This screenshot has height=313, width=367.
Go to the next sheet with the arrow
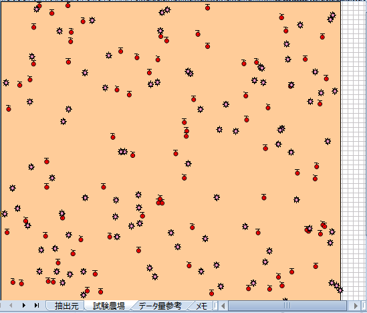coord(24,305)
